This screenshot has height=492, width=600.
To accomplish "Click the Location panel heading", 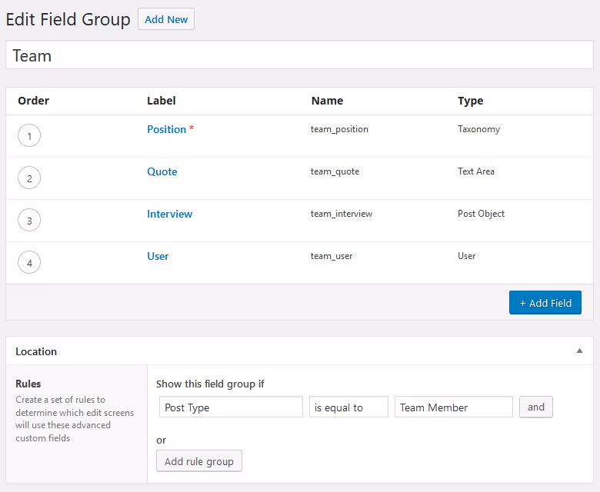I will click(36, 351).
